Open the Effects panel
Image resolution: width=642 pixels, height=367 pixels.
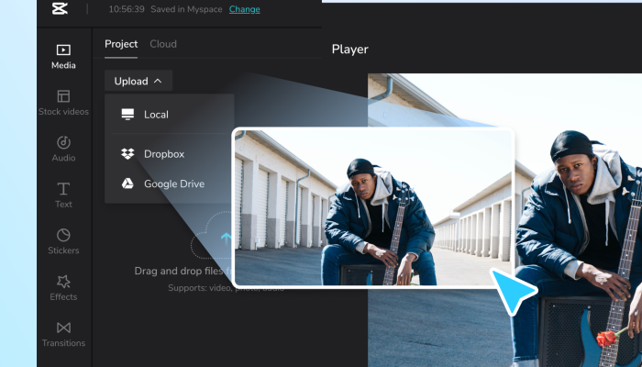pos(63,288)
